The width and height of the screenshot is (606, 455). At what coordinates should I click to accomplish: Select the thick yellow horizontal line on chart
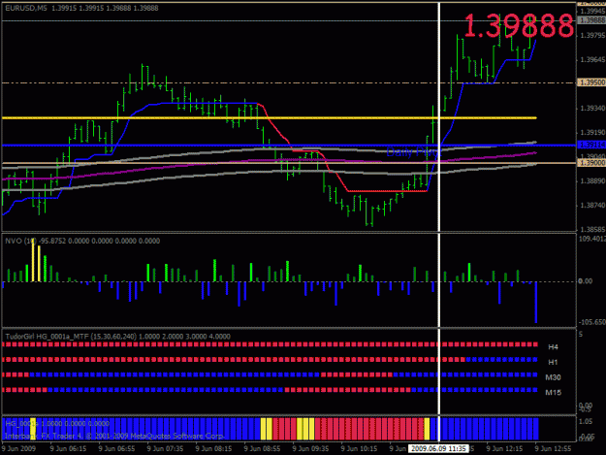pyautogui.click(x=270, y=117)
